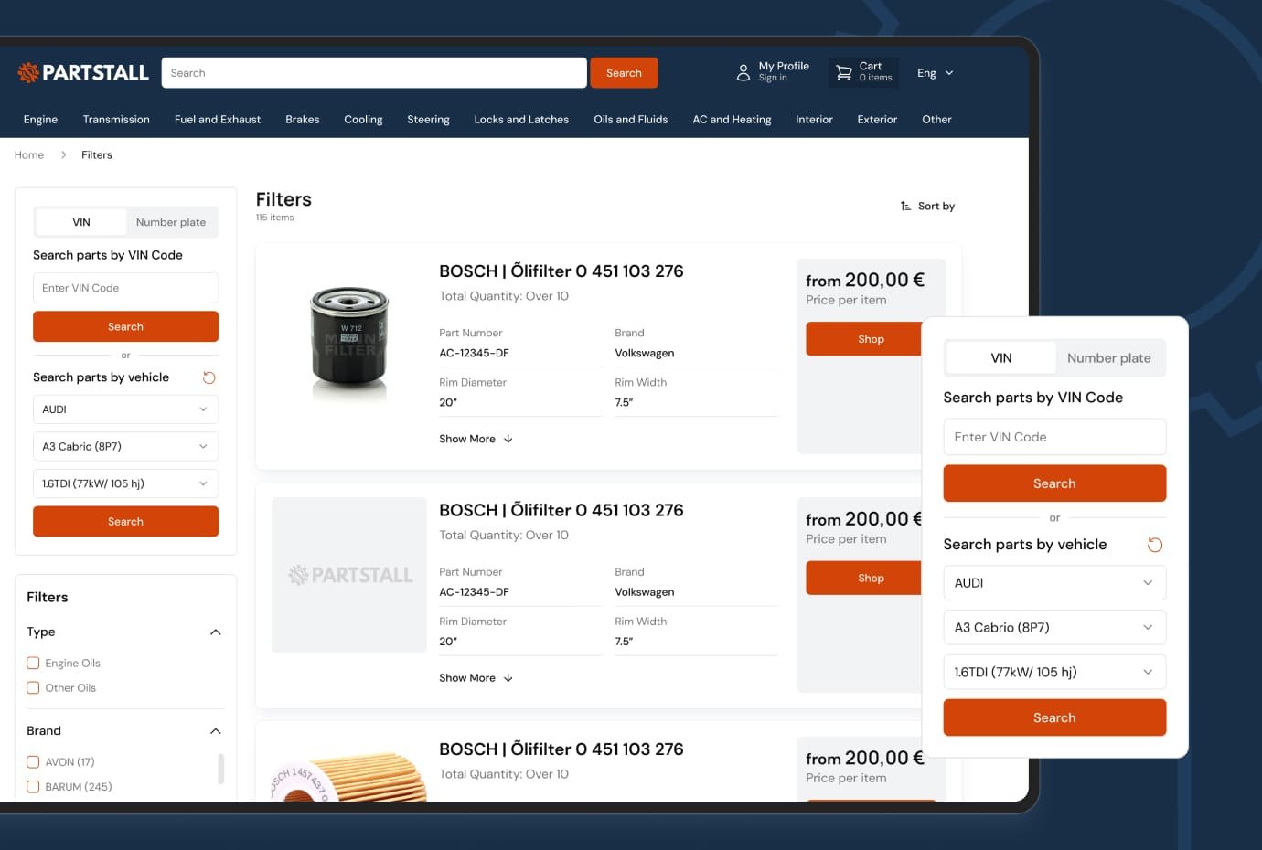Viewport: 1262px width, 850px height.
Task: Enable the AVON (17) brand filter
Action: click(x=33, y=762)
